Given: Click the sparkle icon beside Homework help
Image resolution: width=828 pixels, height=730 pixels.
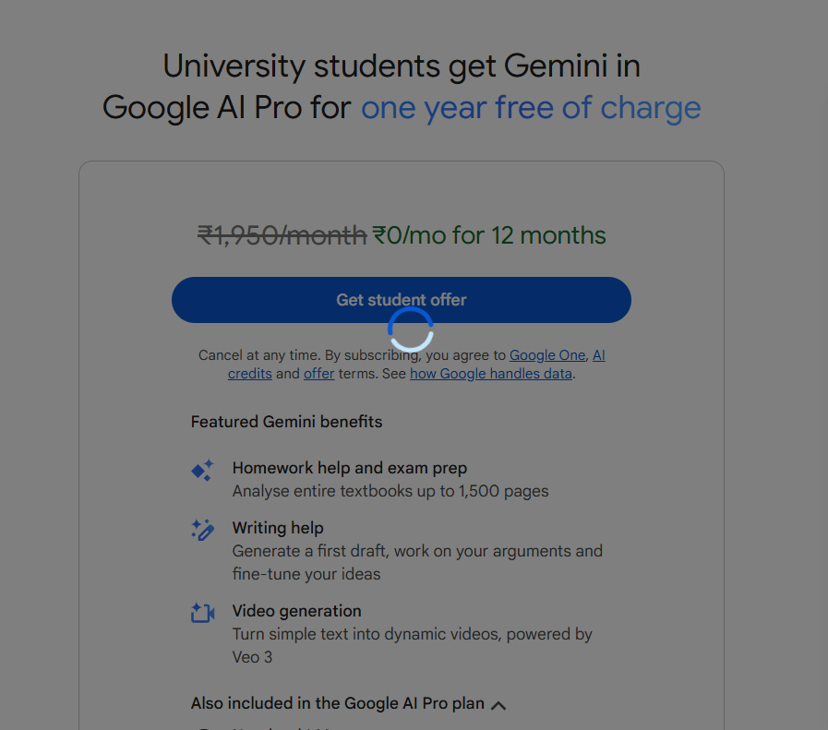Looking at the screenshot, I should (x=203, y=470).
